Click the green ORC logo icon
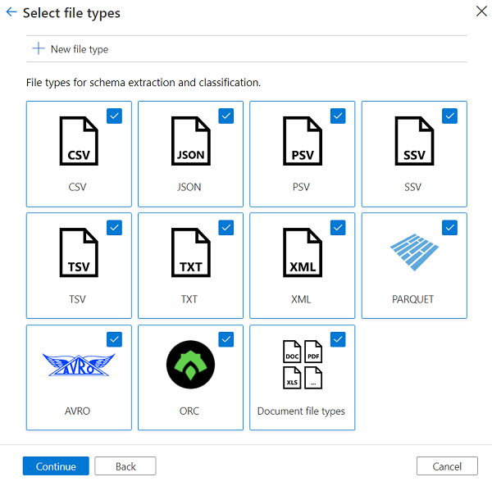Image resolution: width=492 pixels, height=486 pixels. coord(190,365)
